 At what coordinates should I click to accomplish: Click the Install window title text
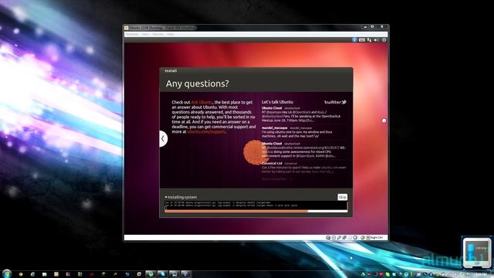pyautogui.click(x=171, y=71)
